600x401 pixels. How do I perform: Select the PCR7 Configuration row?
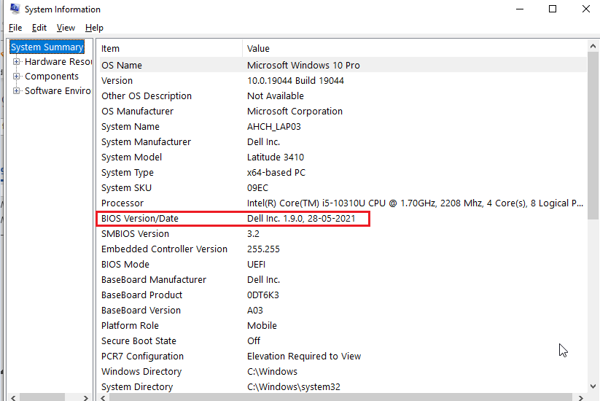343,357
